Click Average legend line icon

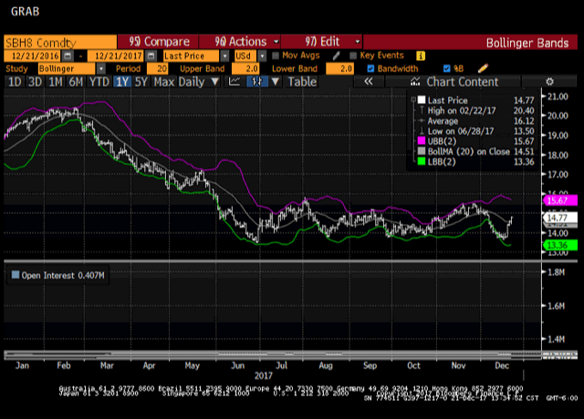pos(422,121)
